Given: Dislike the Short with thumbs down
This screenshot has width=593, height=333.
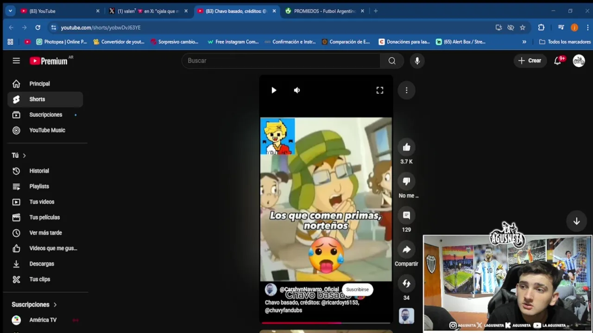Looking at the screenshot, I should [406, 181].
